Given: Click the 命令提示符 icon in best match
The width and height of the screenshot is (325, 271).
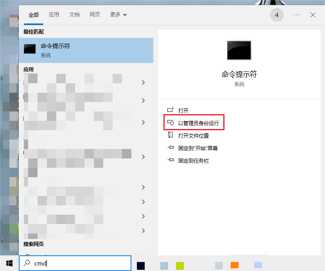Looking at the screenshot, I should 30,49.
